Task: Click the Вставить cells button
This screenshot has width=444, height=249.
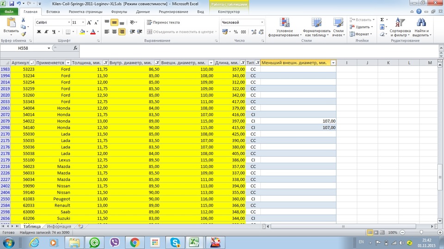Action: tap(362, 20)
